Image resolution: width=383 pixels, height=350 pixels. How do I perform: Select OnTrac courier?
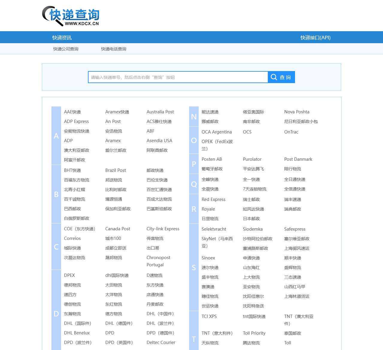tap(291, 132)
